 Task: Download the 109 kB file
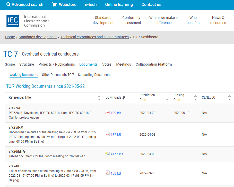116,113
